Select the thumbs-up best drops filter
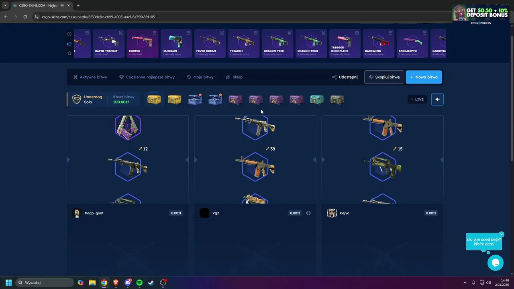514x289 pixels. click(69, 43)
